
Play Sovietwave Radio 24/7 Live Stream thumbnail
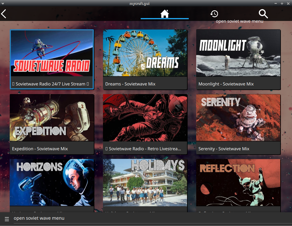(52, 53)
